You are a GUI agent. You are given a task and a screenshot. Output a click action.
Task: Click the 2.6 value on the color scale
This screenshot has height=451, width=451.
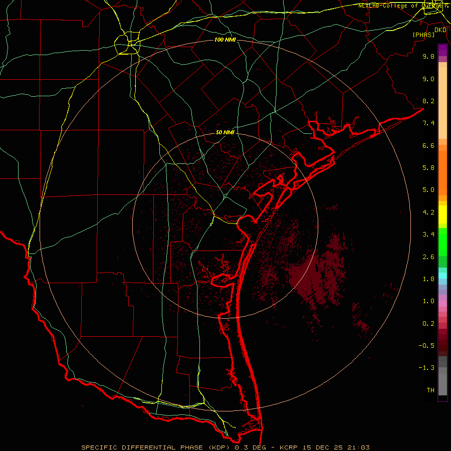coord(428,257)
